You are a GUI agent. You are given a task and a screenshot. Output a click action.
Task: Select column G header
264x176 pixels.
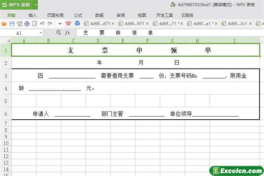(172, 41)
